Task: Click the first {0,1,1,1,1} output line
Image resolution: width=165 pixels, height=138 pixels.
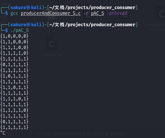Action: (x=14, y=65)
